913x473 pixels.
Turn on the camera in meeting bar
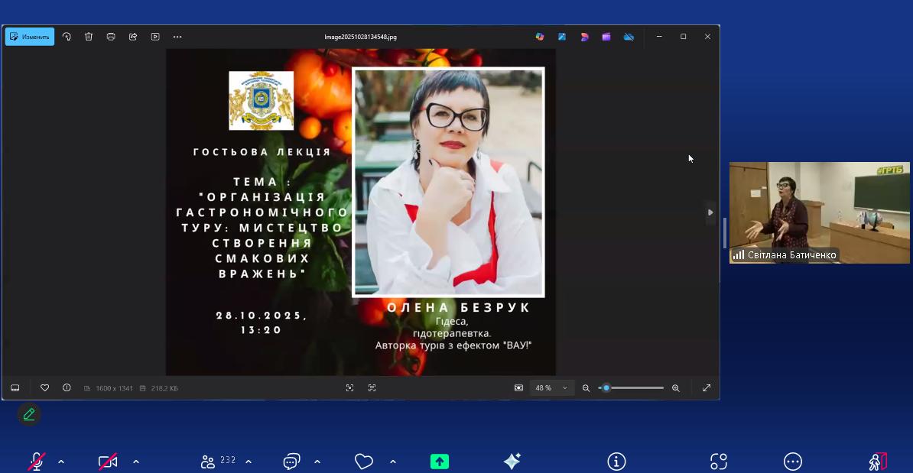[108, 462]
